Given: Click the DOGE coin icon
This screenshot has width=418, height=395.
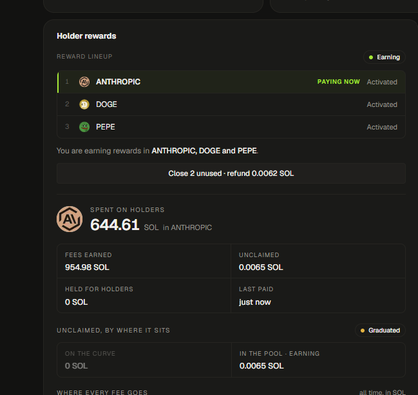Looking at the screenshot, I should pos(84,104).
